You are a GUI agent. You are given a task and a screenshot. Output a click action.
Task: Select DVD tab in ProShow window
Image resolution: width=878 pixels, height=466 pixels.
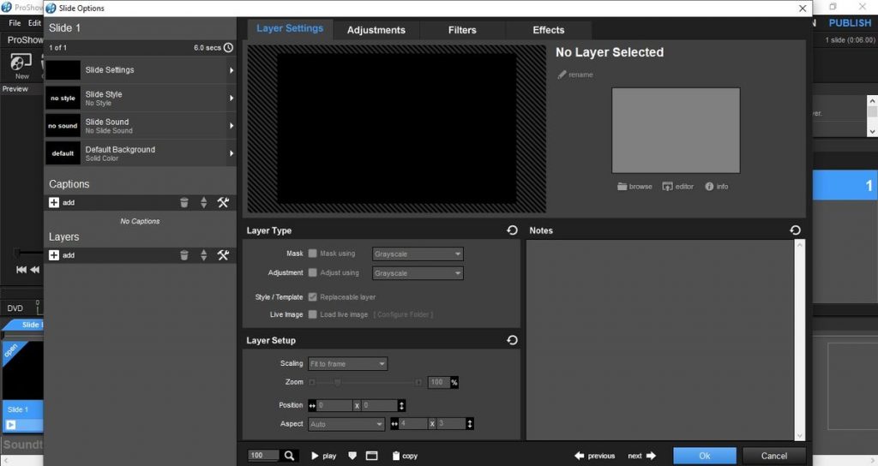pyautogui.click(x=15, y=308)
